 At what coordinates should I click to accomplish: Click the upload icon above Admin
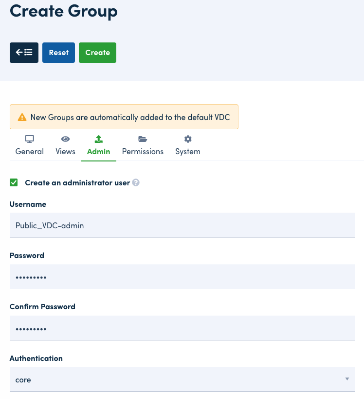click(x=99, y=139)
